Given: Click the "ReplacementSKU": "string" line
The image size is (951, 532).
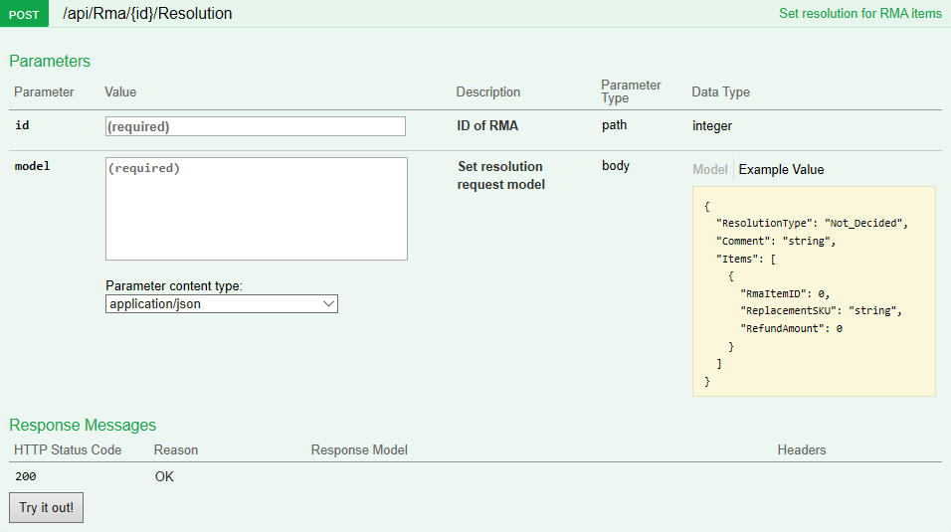Looking at the screenshot, I should (822, 310).
